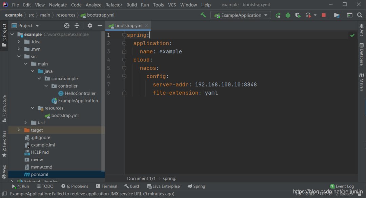
Task: Fold the cloud: block on line 4
Action: [124, 60]
